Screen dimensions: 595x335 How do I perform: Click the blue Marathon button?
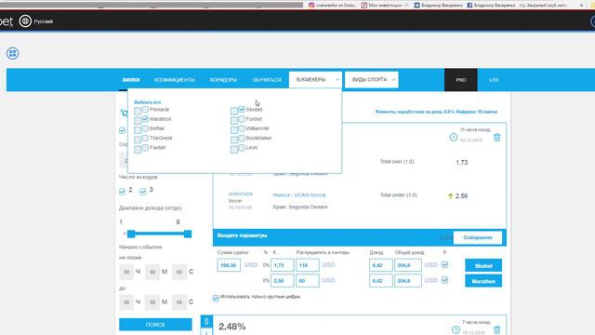pyautogui.click(x=483, y=281)
